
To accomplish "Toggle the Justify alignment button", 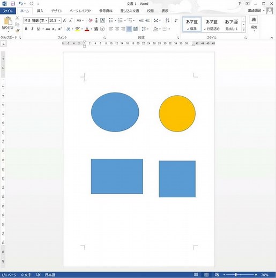I will pyautogui.click(x=129, y=29).
